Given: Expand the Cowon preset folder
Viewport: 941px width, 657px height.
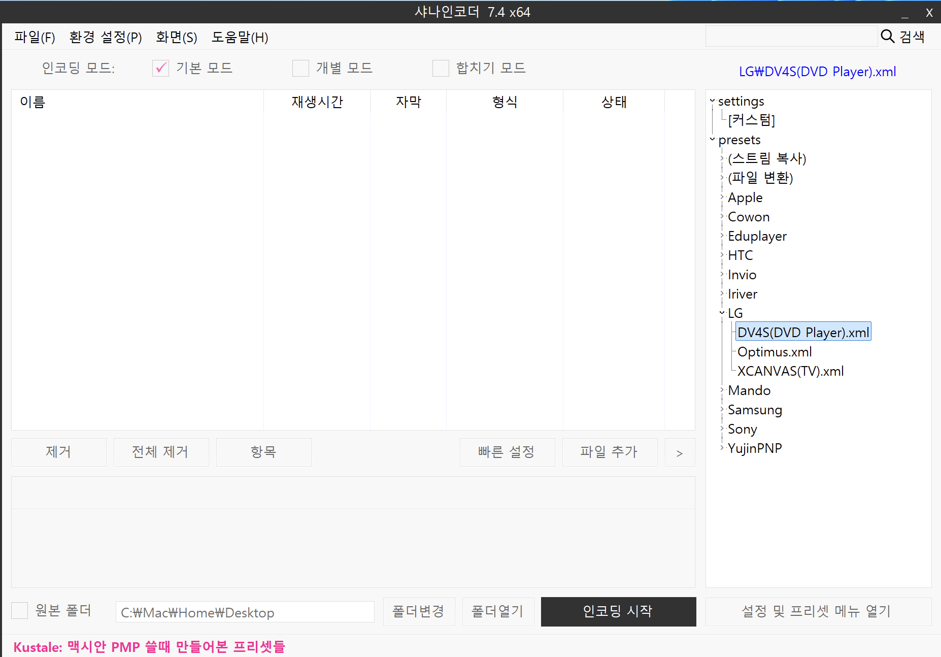Looking at the screenshot, I should (x=722, y=216).
